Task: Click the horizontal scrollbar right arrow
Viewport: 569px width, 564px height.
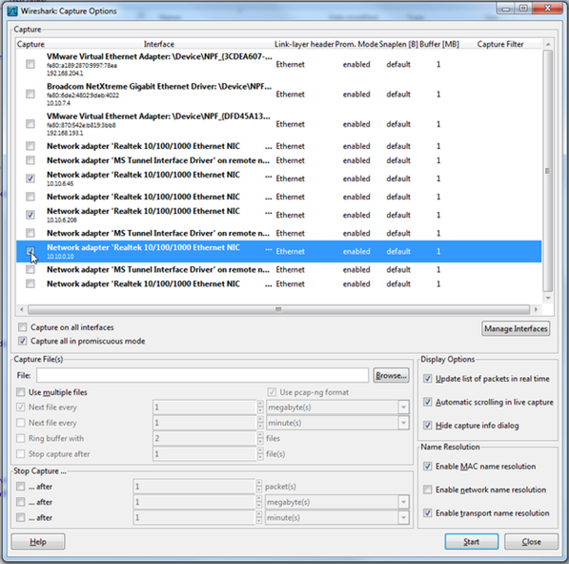Action: point(536,309)
